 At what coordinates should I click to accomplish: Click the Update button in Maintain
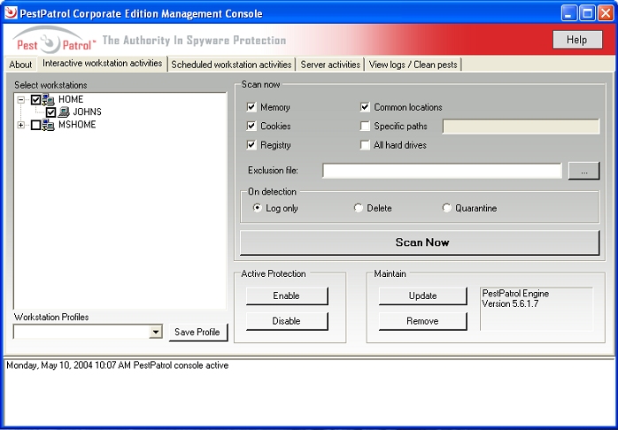tap(422, 296)
